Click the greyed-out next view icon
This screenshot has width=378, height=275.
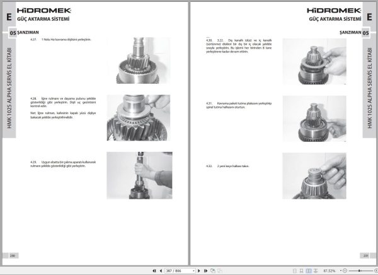(220, 271)
